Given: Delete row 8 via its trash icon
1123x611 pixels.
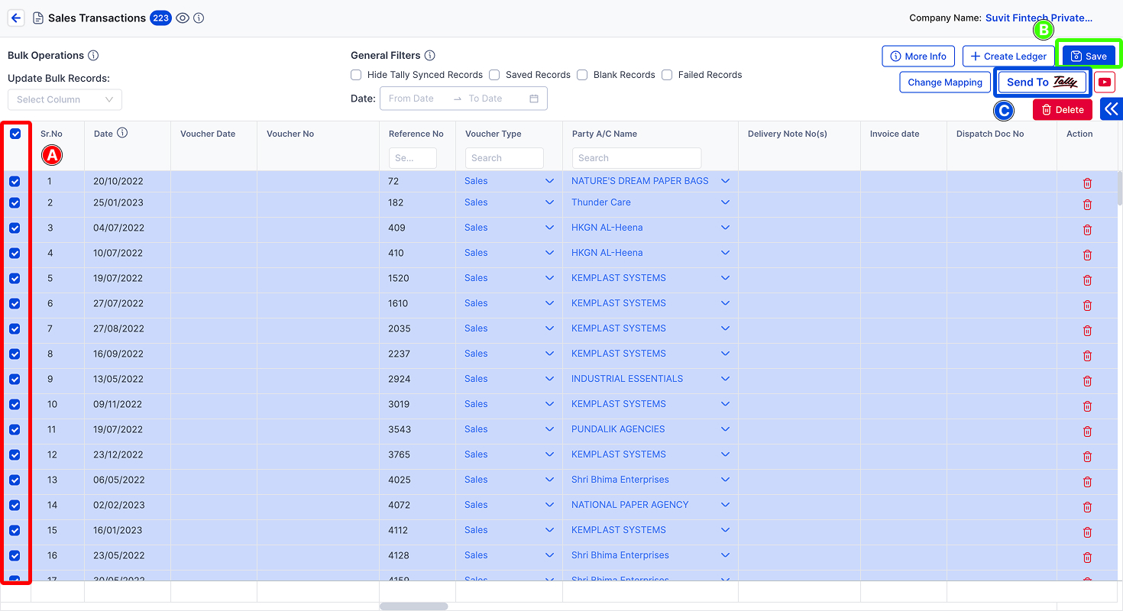Looking at the screenshot, I should 1087,356.
